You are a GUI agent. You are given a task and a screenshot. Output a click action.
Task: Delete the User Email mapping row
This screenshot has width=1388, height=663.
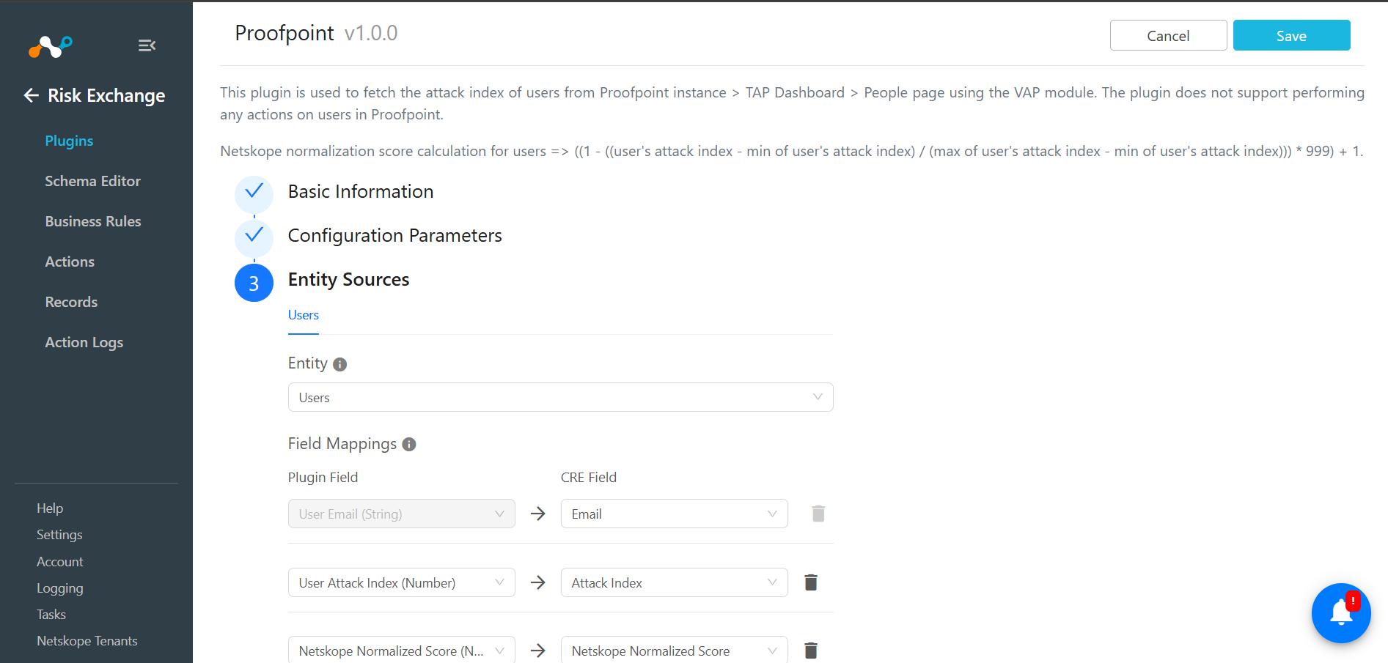tap(818, 514)
